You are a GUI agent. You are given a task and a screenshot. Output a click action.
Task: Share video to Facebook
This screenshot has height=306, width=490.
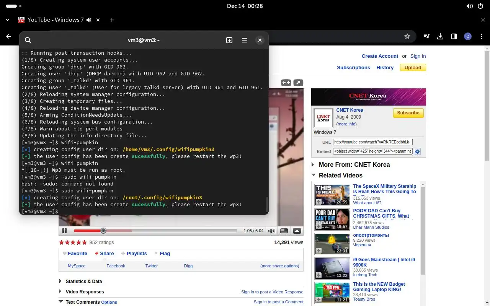pos(116,266)
